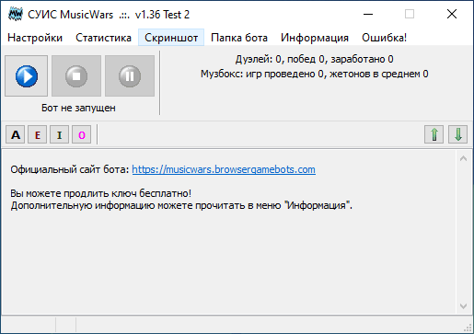Image resolution: width=474 pixels, height=334 pixels.
Task: Click the green up arrow button
Action: [x=434, y=134]
